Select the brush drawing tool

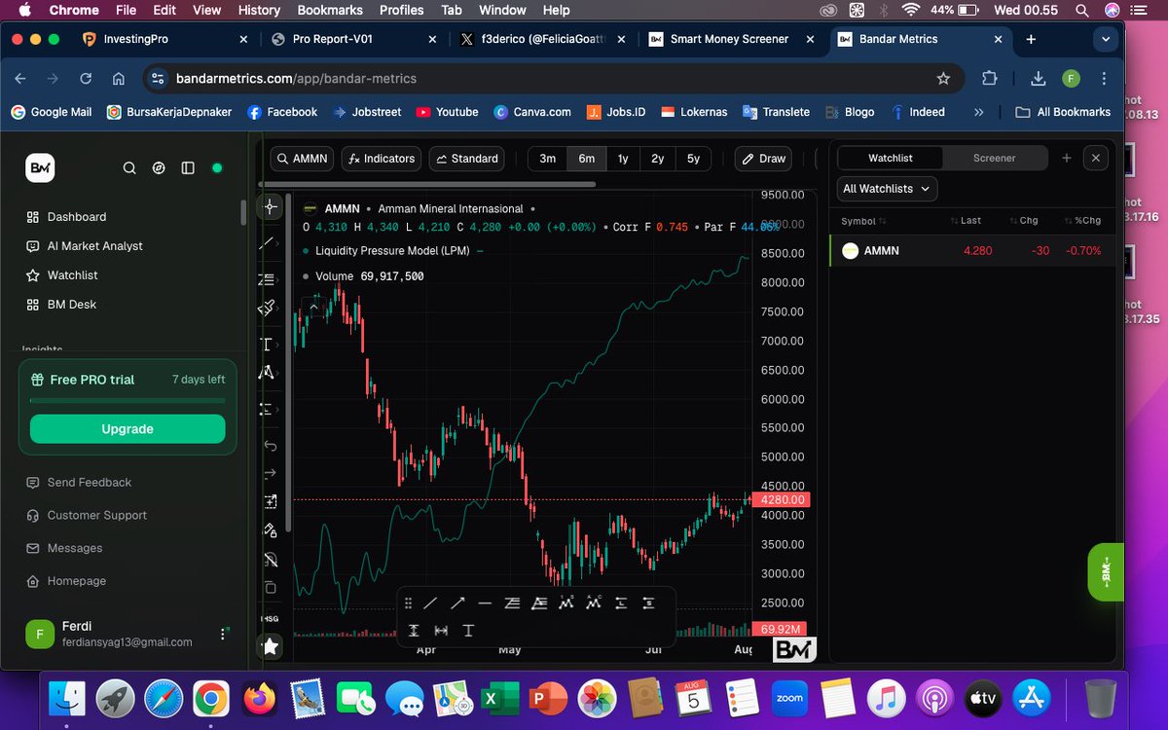tap(267, 308)
